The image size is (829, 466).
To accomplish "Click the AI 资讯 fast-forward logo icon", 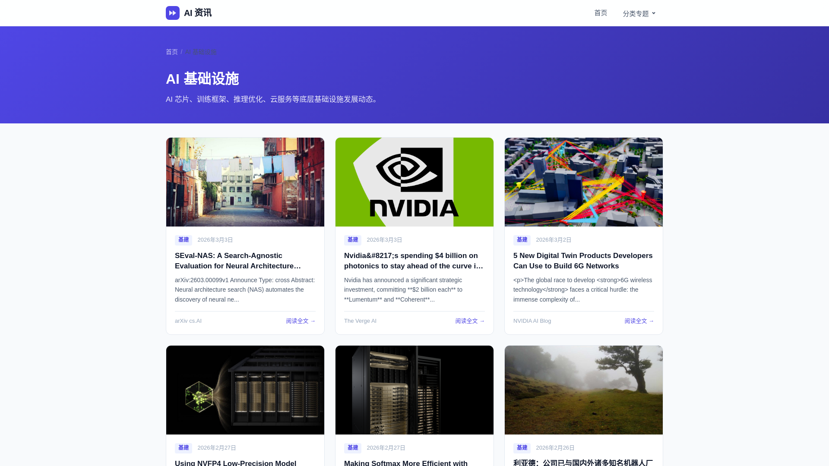I will (173, 13).
